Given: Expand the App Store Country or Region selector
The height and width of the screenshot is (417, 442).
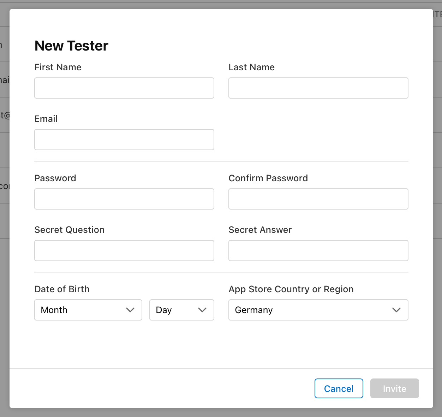Looking at the screenshot, I should tap(318, 310).
